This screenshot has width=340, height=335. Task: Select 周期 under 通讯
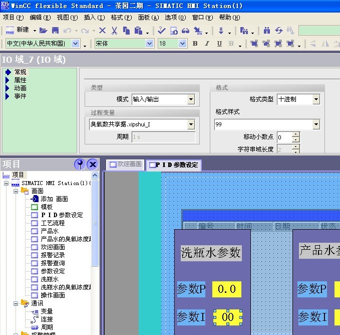click(47, 327)
